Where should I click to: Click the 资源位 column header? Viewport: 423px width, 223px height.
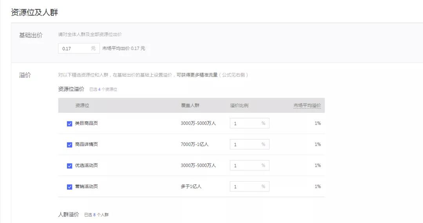[x=82, y=105]
